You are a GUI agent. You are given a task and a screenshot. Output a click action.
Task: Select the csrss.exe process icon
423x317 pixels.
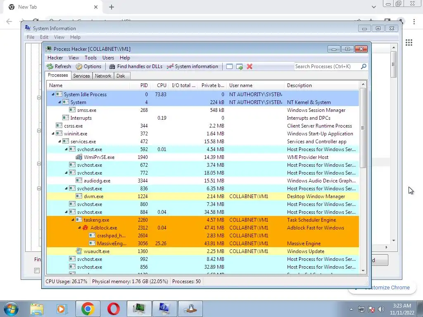[x=59, y=125]
